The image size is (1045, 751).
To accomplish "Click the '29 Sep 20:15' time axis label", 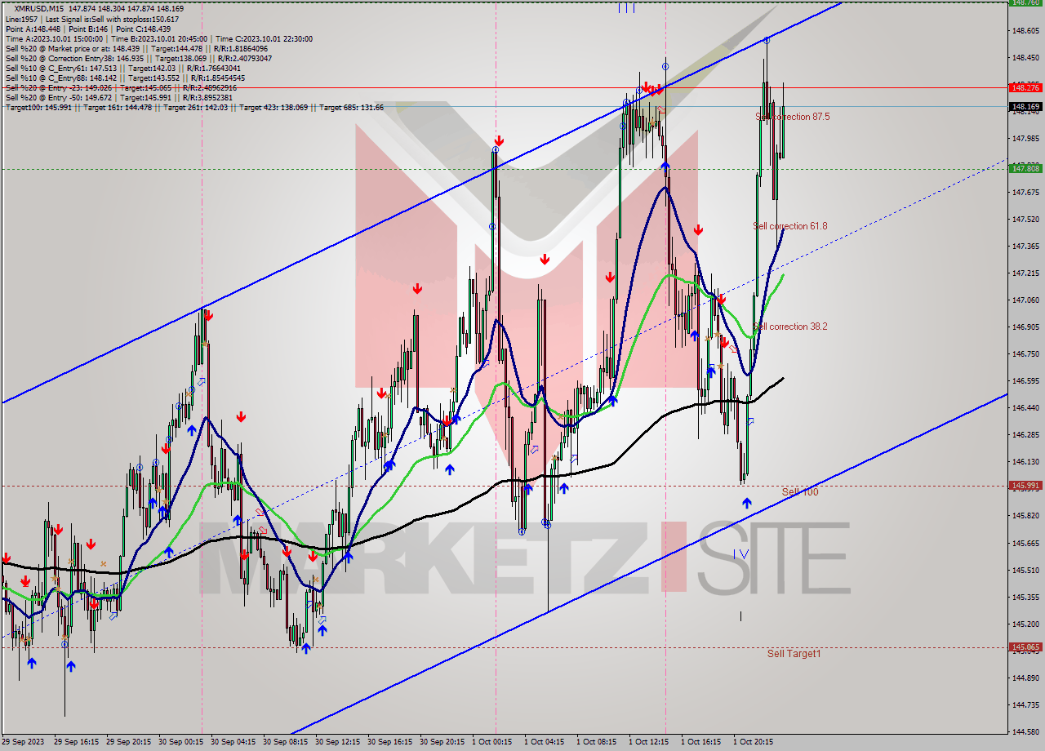I will (128, 742).
